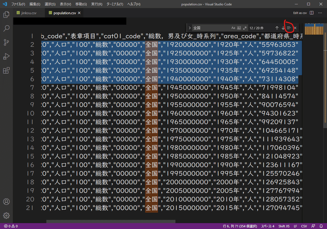Toggle Match Case in find widget
Viewport: 327px width, 229px height.
click(233, 28)
